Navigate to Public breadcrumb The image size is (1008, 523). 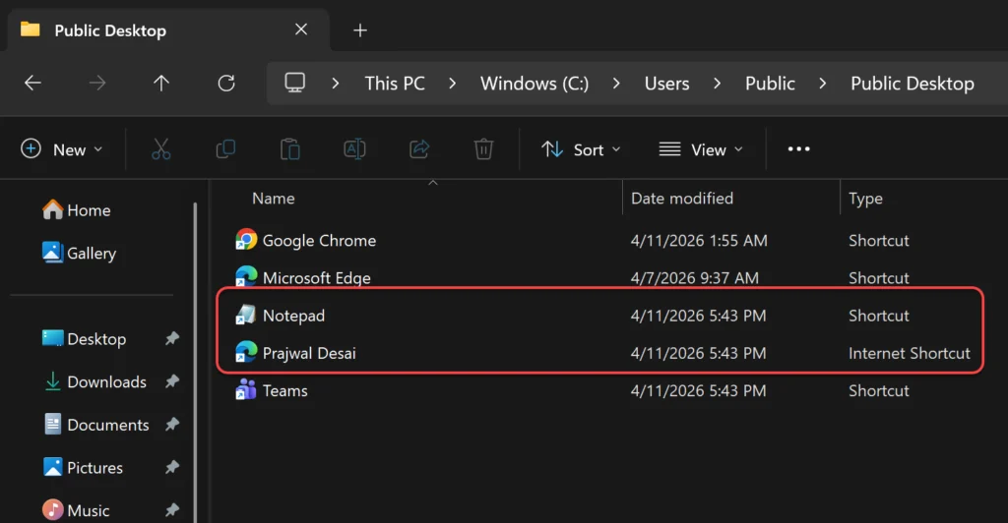point(770,84)
